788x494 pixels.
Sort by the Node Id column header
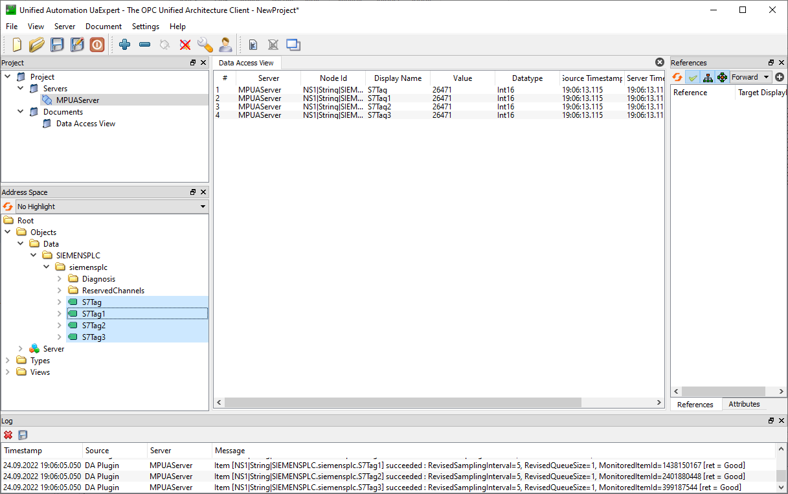(x=333, y=78)
